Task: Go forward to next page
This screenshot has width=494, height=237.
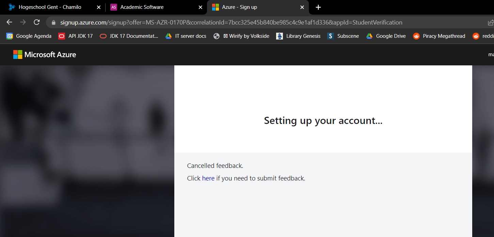Action: tap(23, 22)
